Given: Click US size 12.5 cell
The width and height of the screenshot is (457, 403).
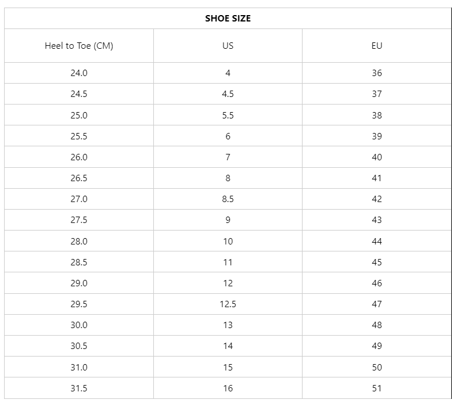Looking at the screenshot, I should pos(228,304).
